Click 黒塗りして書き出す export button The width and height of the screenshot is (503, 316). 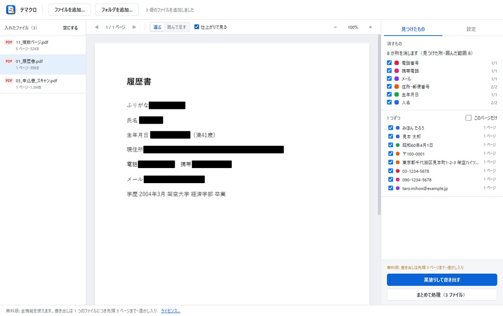[442, 280]
